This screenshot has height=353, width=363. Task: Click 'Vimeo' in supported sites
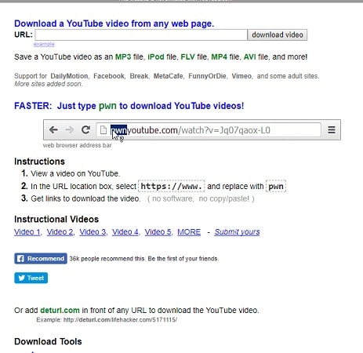pyautogui.click(x=241, y=76)
